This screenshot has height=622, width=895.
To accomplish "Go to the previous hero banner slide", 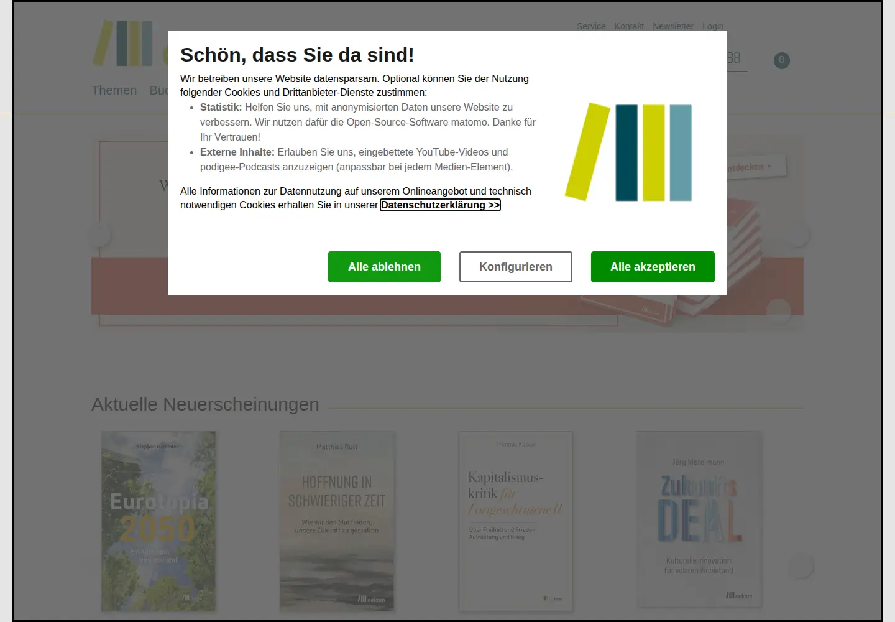I will pos(99,235).
